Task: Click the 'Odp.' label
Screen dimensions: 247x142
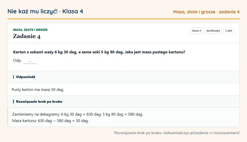Action: click(x=17, y=60)
